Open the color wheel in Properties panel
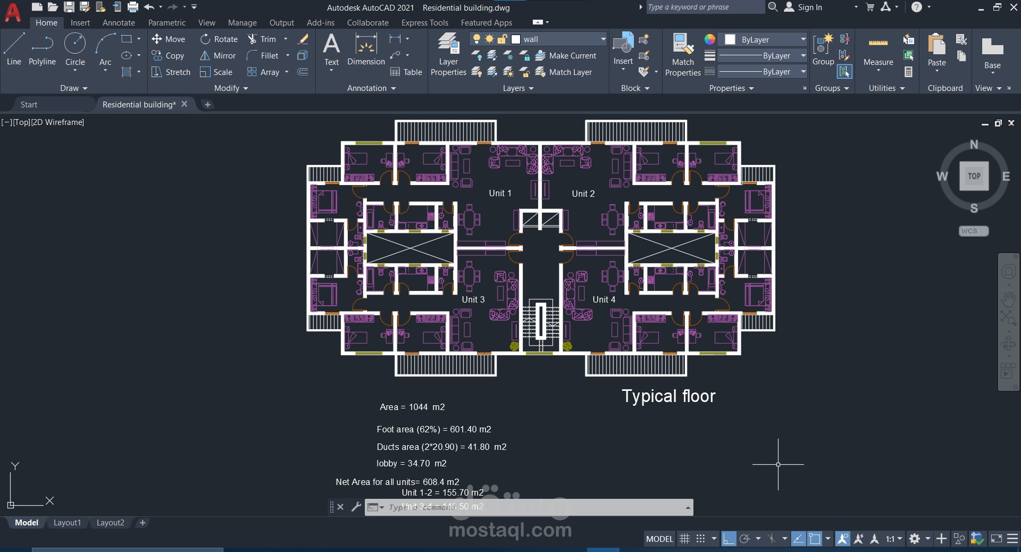This screenshot has height=552, width=1021. pyautogui.click(x=709, y=39)
